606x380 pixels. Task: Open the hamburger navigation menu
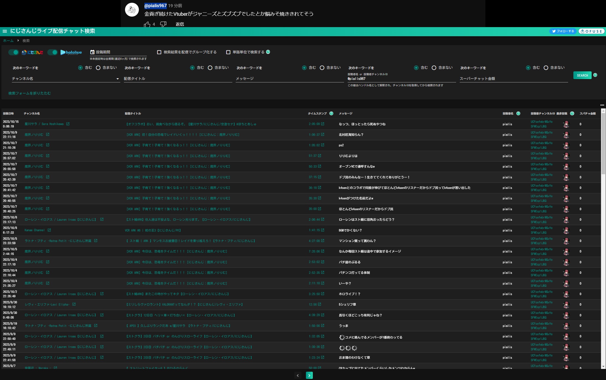pos(5,31)
